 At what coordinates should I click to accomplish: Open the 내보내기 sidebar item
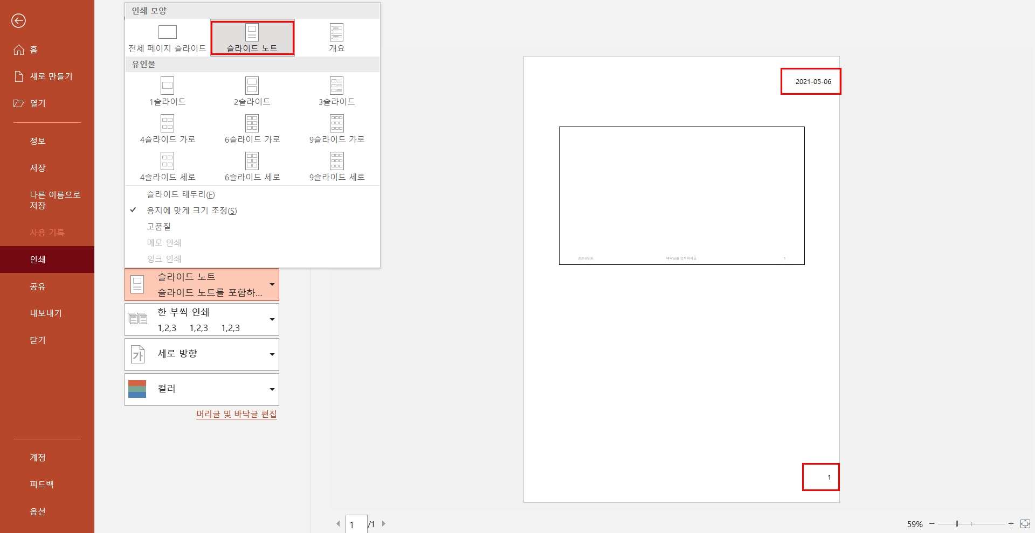[47, 313]
